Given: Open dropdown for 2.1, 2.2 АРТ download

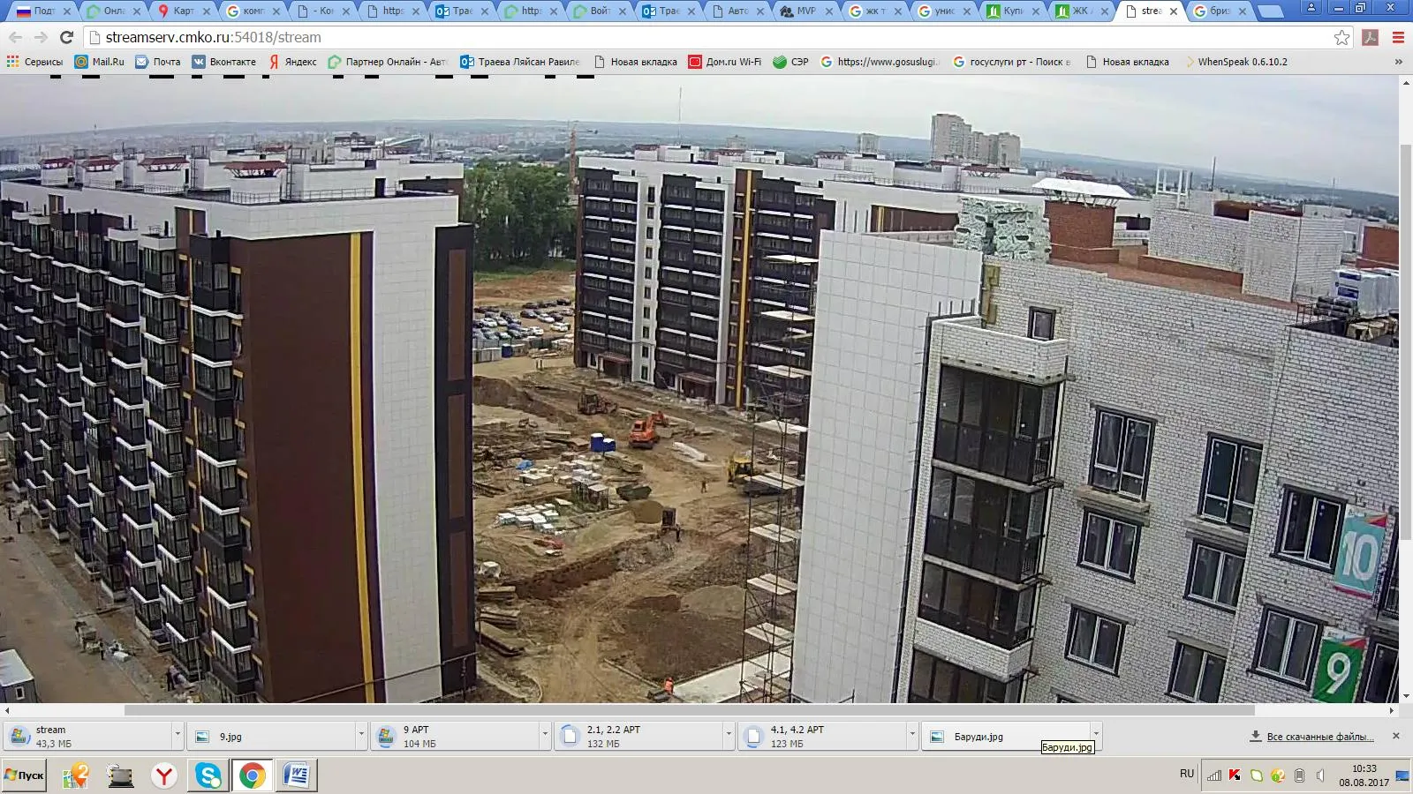Looking at the screenshot, I should point(729,735).
